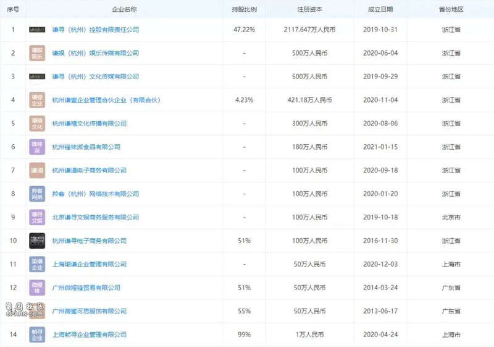Image resolution: width=494 pixels, height=347 pixels.
Task: Open 上海琅谦企业管理有限公司 link
Action: pyautogui.click(x=90, y=264)
